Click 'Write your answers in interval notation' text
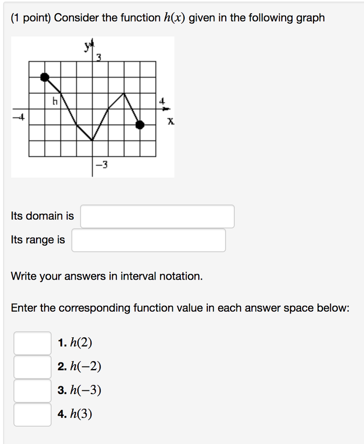The image size is (364, 444). coord(107,276)
